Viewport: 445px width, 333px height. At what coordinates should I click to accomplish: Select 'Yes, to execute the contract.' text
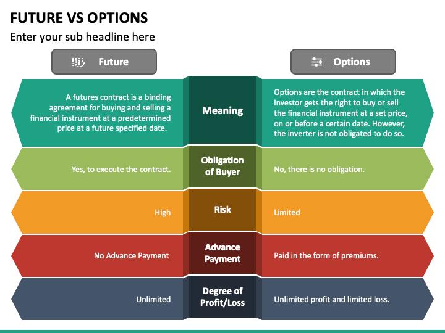point(121,170)
